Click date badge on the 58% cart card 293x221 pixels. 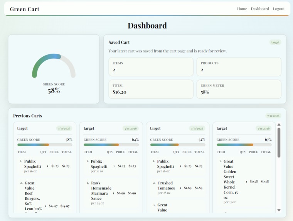pyautogui.click(x=64, y=128)
